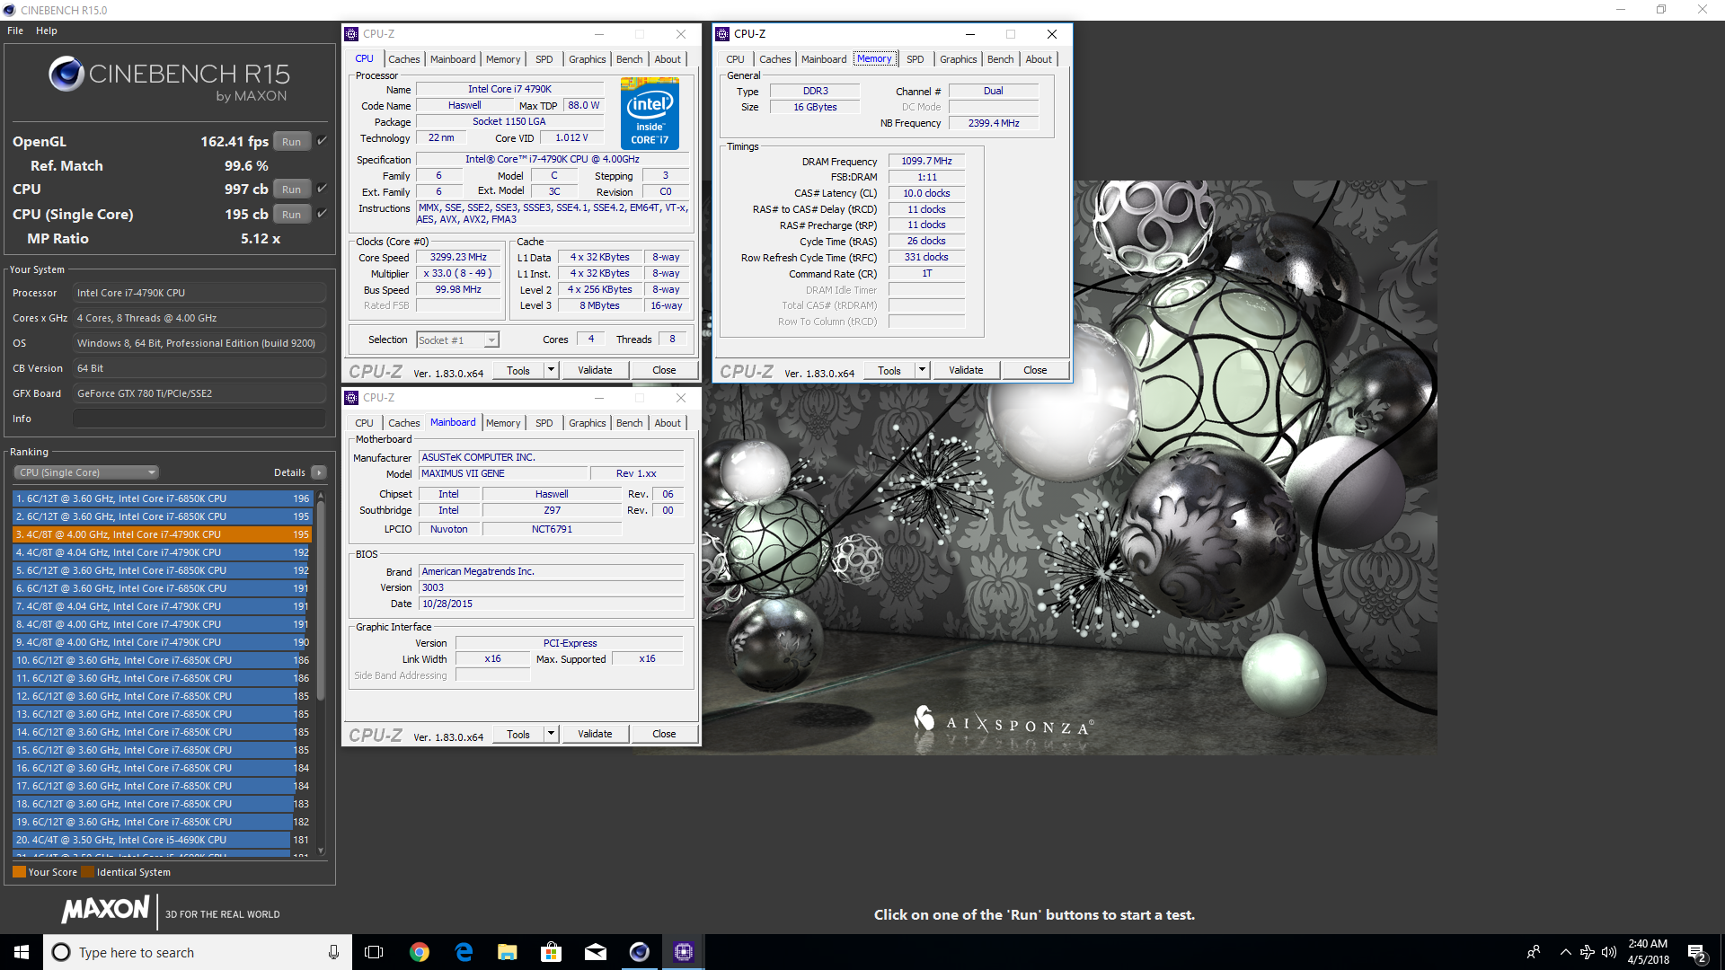Viewport: 1725px width, 970px height.
Task: Switch to Cinebench taskbar icon
Action: tap(640, 952)
